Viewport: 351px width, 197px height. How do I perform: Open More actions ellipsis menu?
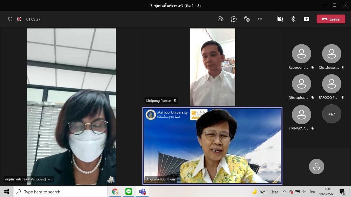(x=260, y=19)
